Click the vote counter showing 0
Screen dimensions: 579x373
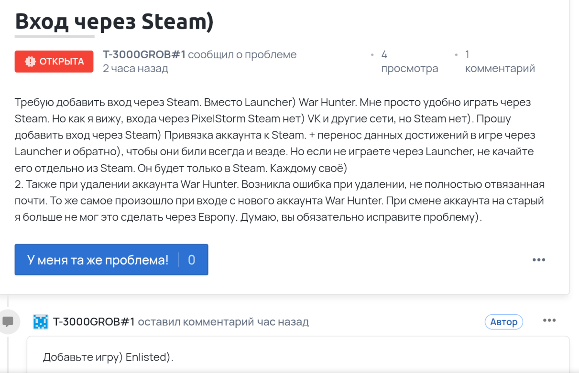click(192, 260)
